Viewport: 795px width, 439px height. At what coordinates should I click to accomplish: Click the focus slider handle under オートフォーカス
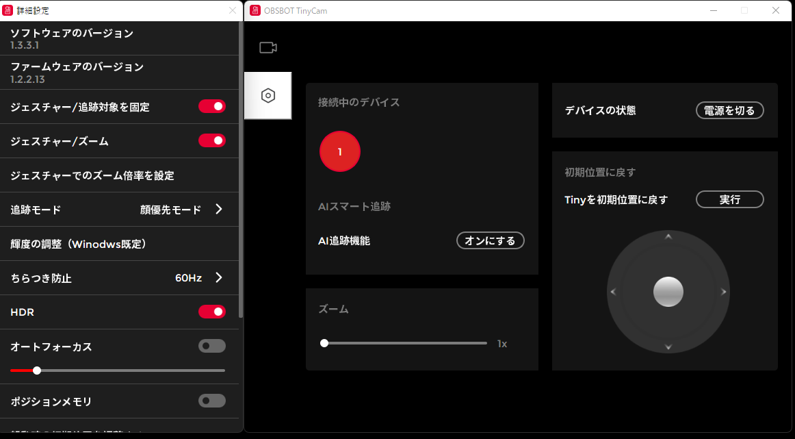36,371
